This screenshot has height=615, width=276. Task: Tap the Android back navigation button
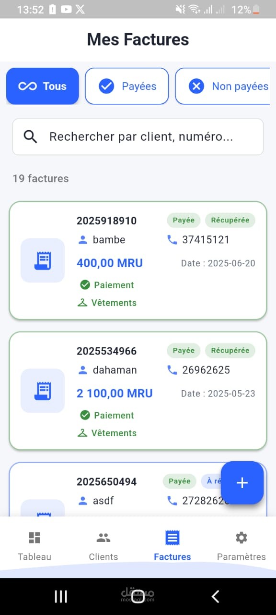pyautogui.click(x=215, y=596)
